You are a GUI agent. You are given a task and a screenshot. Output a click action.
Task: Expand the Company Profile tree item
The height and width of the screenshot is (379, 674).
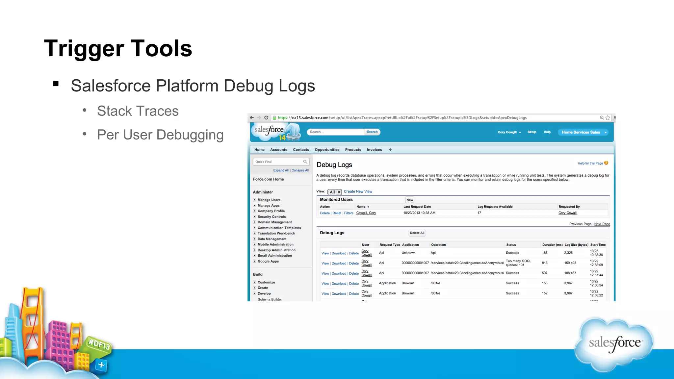pos(254,211)
